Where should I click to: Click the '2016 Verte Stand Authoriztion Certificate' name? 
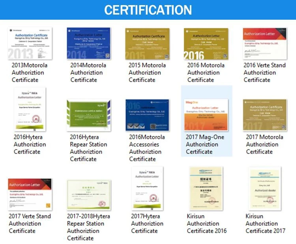tap(264, 73)
